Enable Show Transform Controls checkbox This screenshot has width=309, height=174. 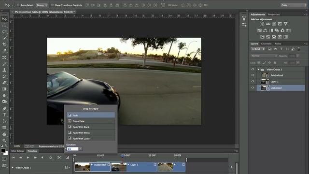click(52, 5)
